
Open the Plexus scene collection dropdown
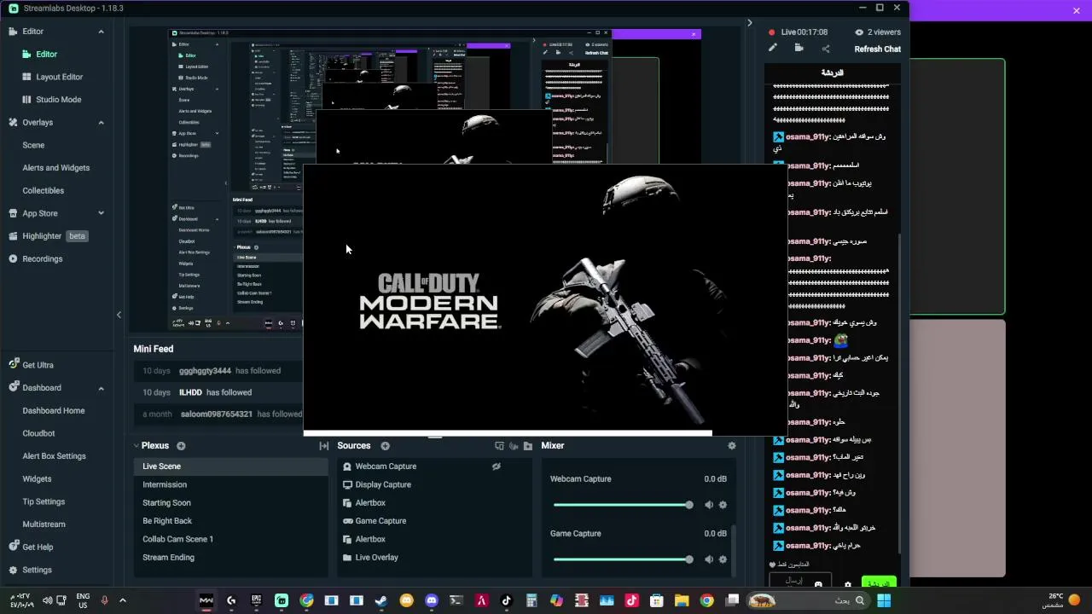tap(151, 446)
